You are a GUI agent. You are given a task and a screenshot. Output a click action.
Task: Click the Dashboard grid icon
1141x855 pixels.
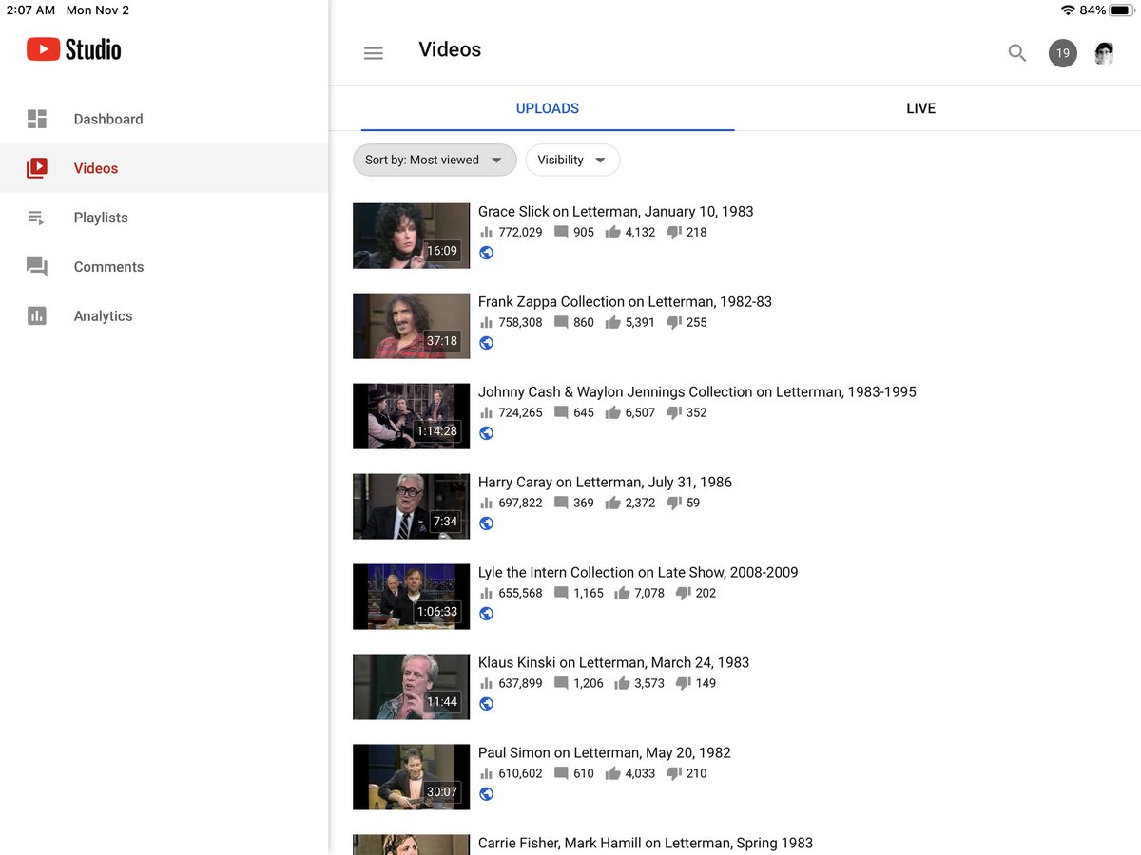click(36, 119)
